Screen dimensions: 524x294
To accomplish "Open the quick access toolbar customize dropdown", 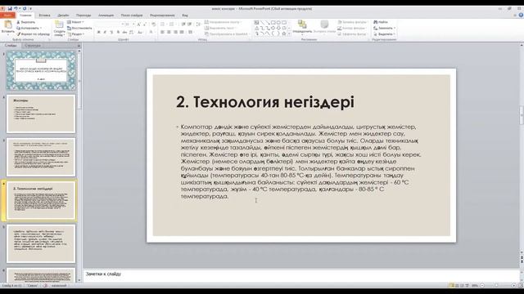I will click(30, 9).
